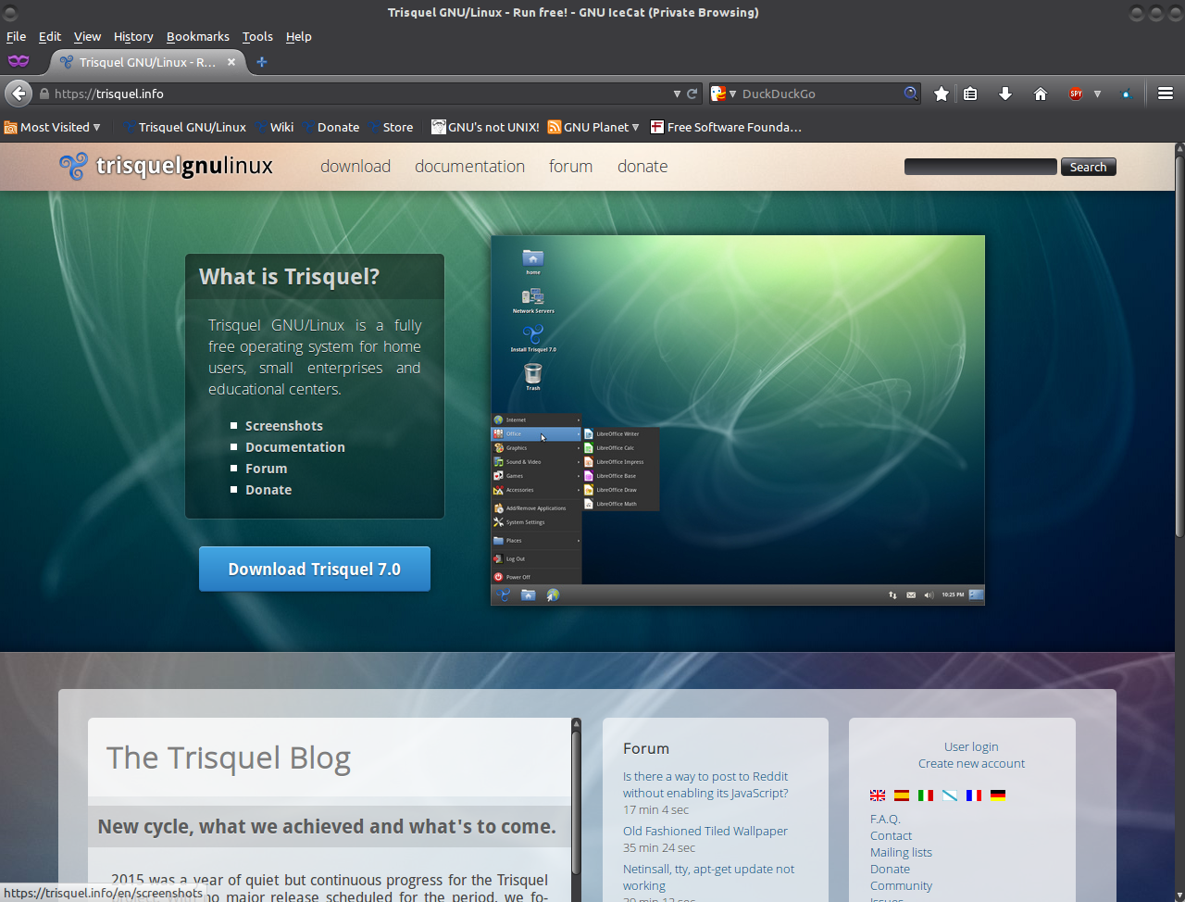Open the Help menu
Viewport: 1185px width, 902px height.
point(298,36)
